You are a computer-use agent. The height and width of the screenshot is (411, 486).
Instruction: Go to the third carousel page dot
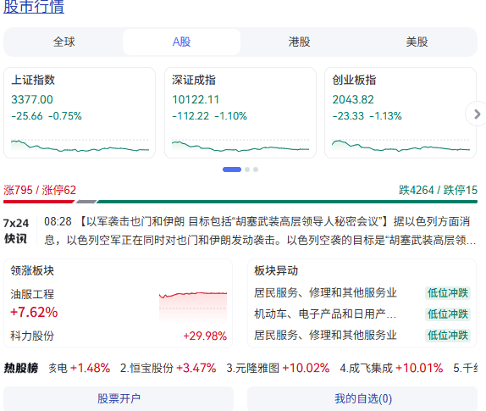[256, 169]
